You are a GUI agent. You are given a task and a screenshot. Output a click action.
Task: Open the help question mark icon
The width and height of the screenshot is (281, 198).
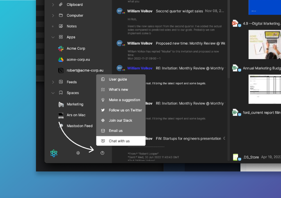coord(102,153)
